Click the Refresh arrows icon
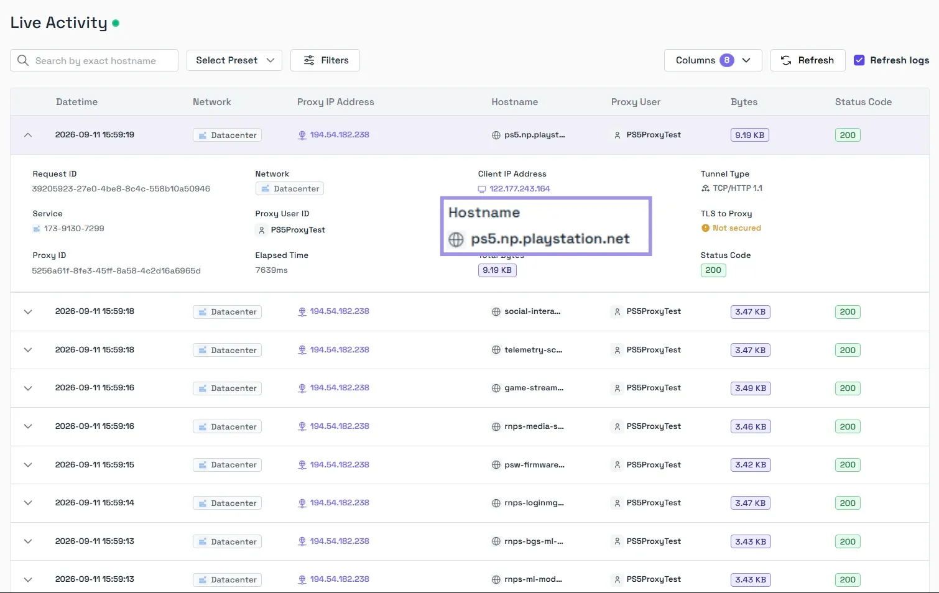Screen dimensions: 939x593 click(x=786, y=60)
